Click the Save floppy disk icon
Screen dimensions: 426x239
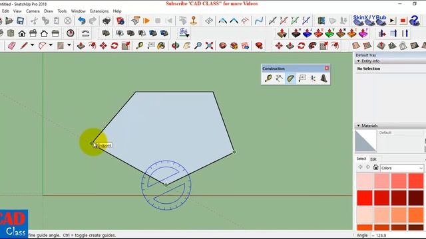(21, 21)
